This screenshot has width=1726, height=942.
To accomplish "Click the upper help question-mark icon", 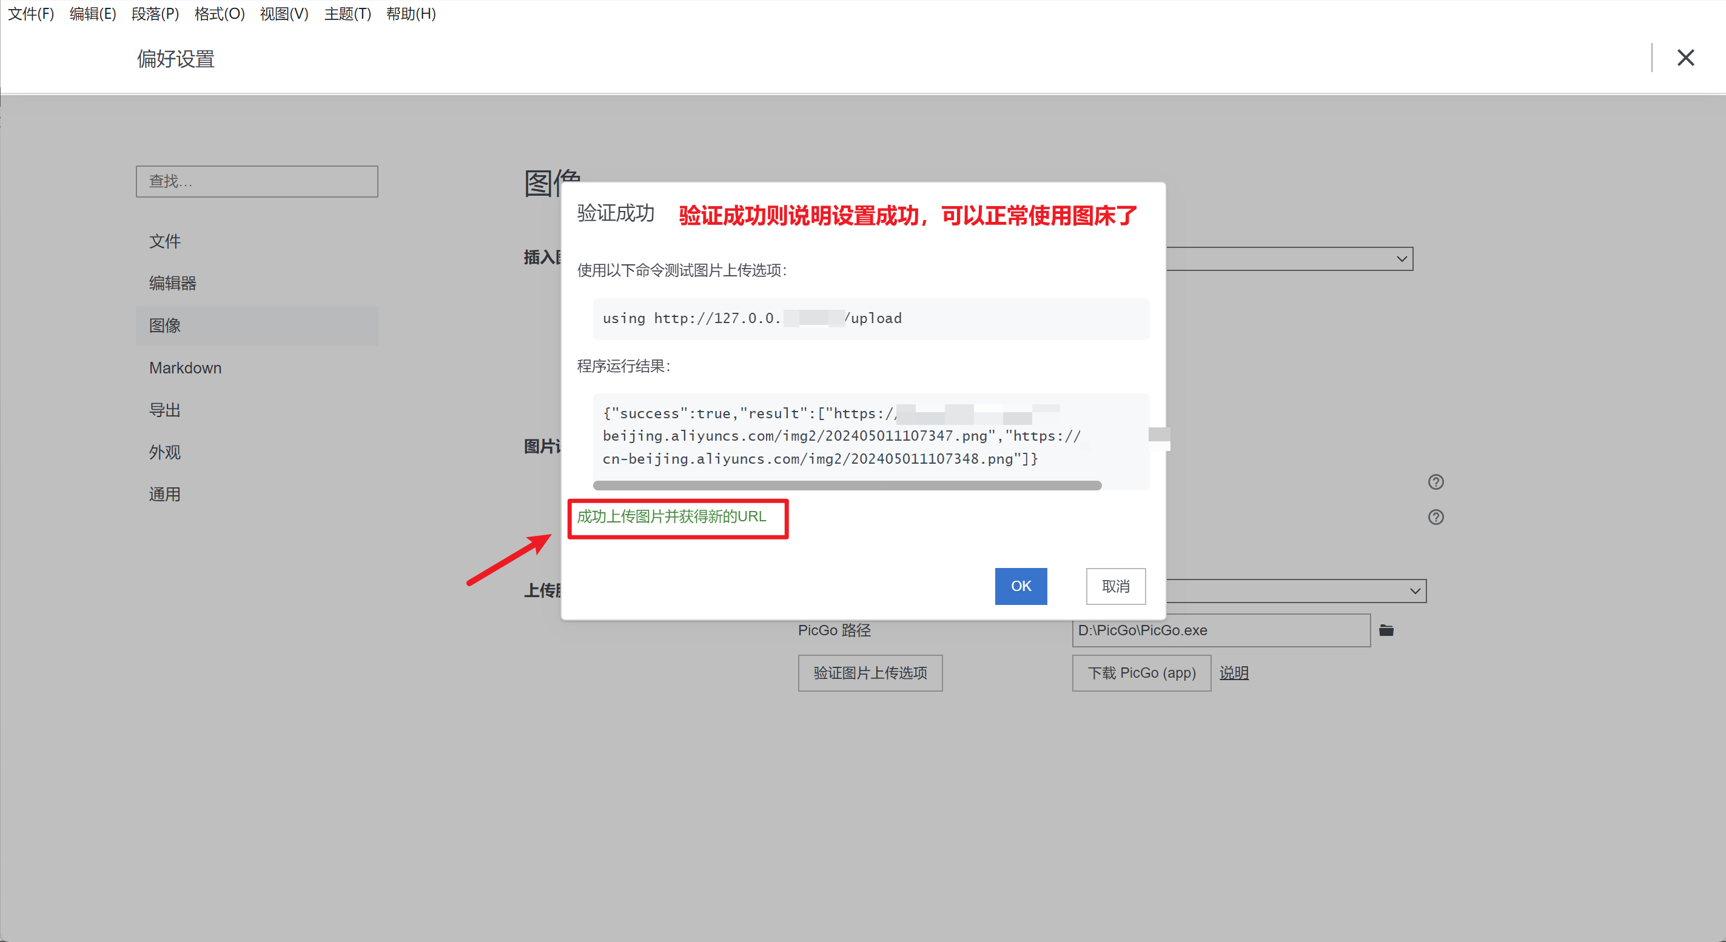I will pos(1436,482).
